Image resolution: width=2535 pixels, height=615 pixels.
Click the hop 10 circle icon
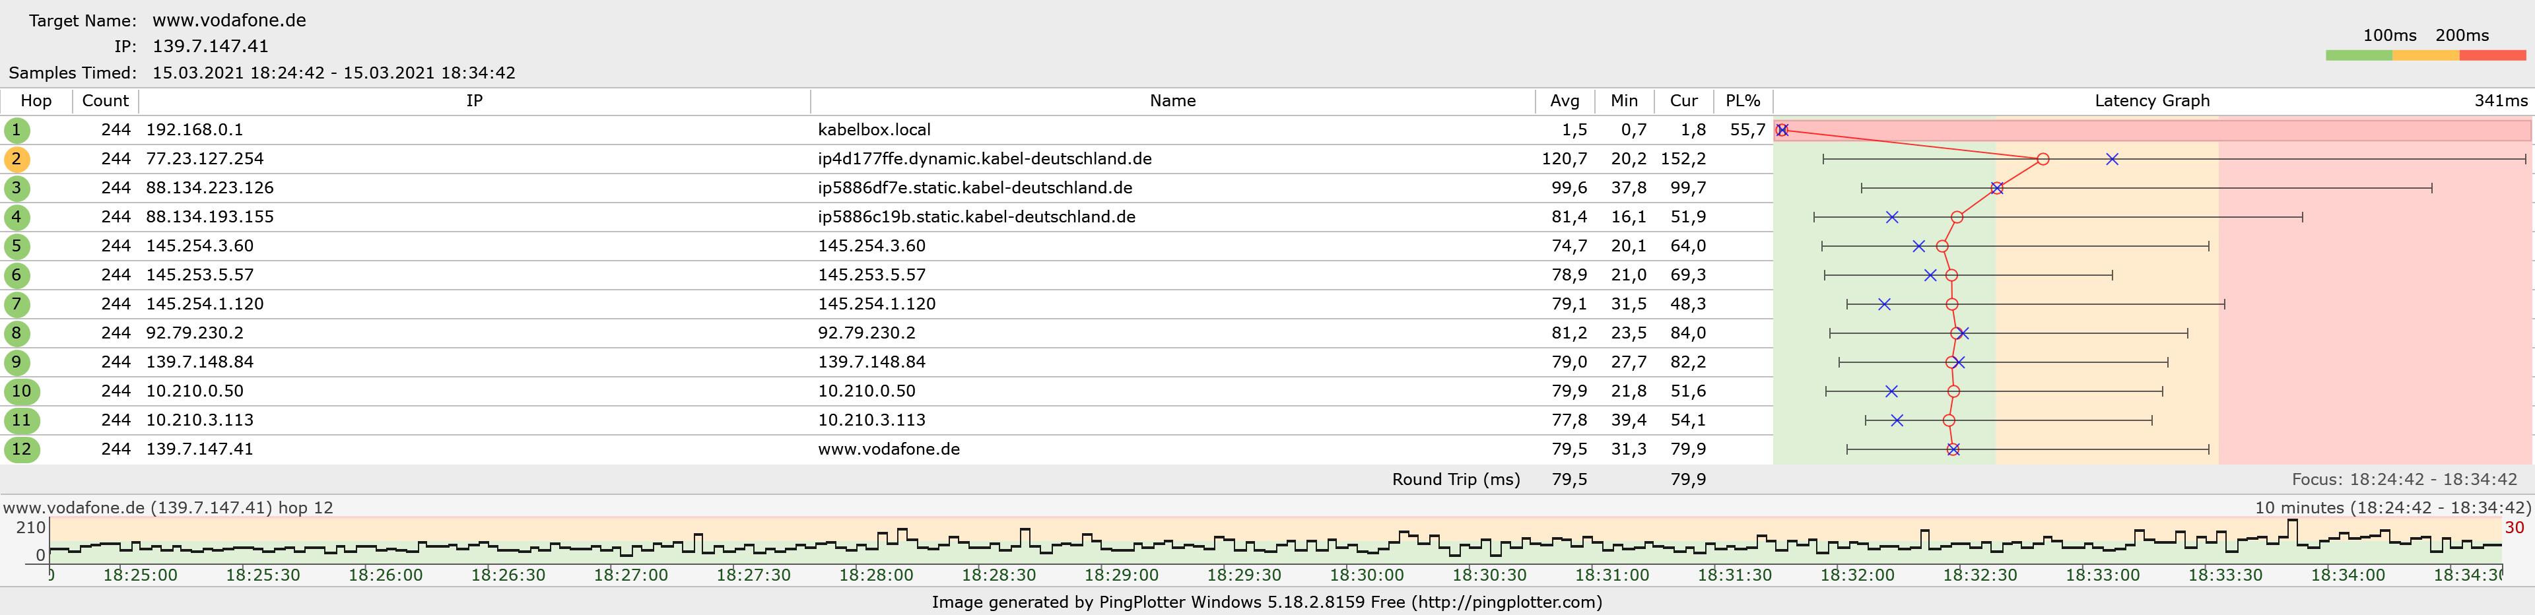click(20, 391)
